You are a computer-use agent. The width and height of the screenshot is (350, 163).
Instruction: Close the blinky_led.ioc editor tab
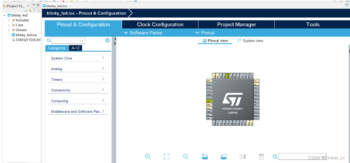point(71,6)
